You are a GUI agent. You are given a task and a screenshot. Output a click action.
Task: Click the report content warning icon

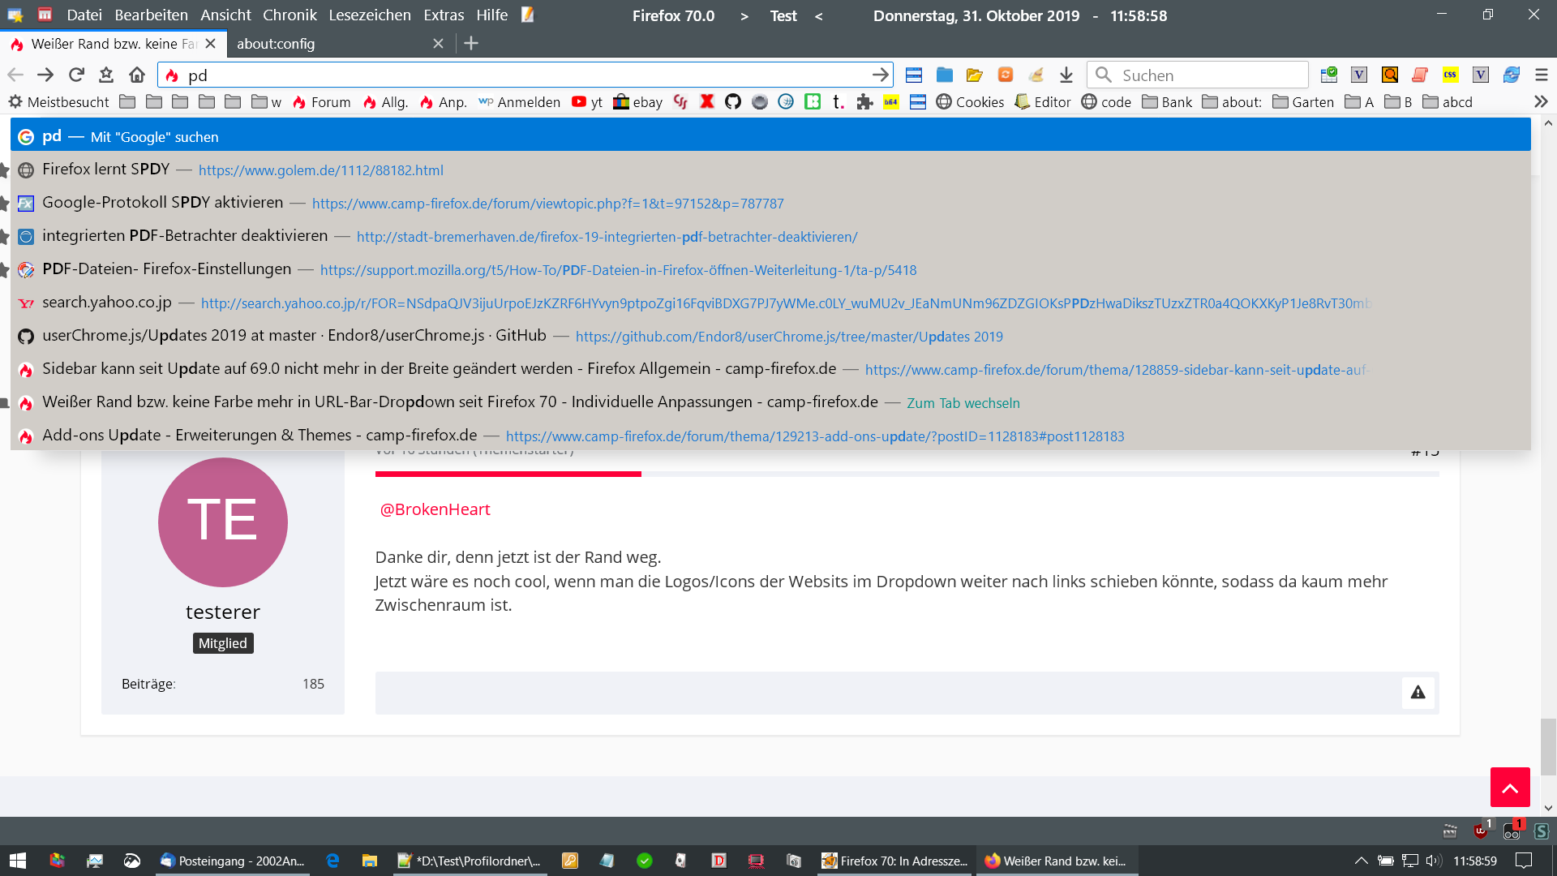(x=1417, y=692)
